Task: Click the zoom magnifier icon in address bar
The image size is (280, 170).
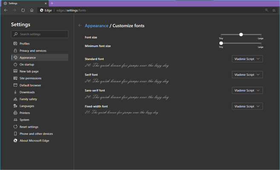Action: click(267, 10)
